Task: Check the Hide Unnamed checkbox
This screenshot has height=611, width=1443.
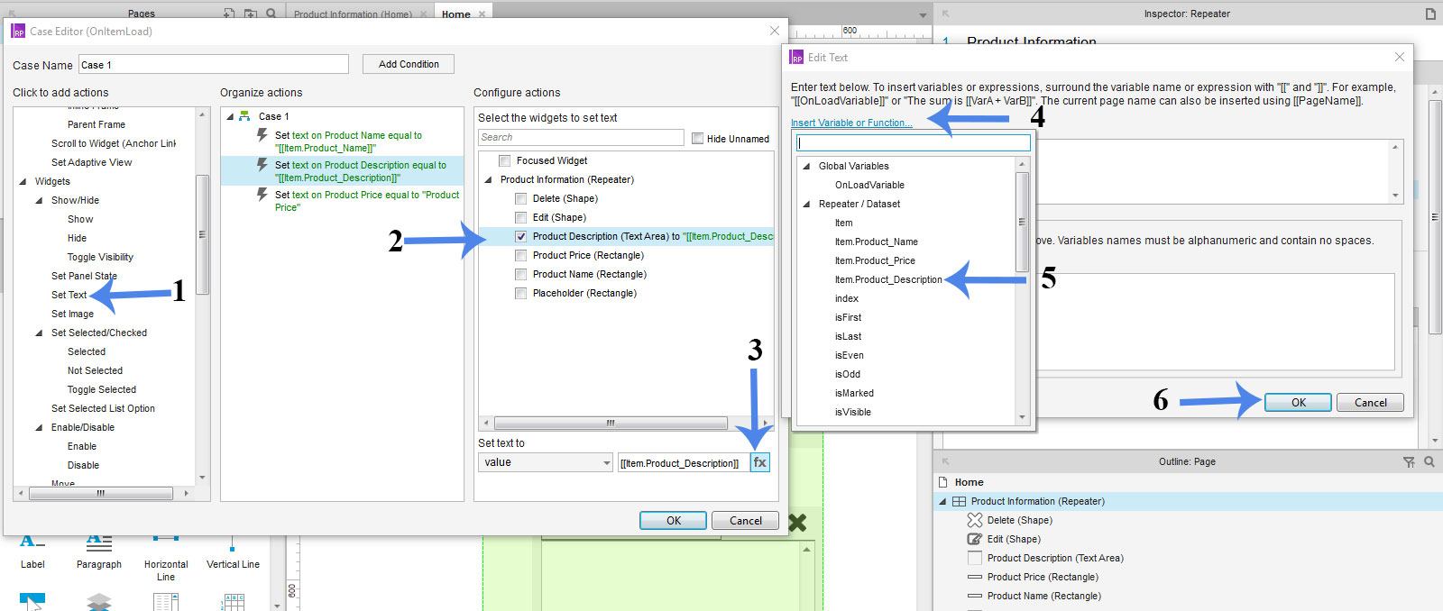Action: [697, 138]
